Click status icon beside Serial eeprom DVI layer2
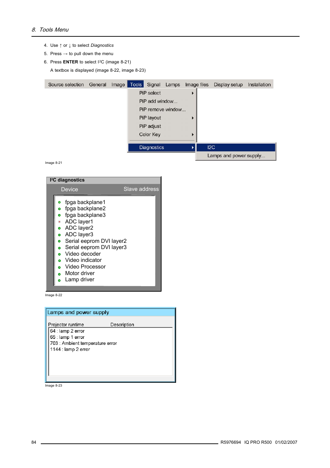This screenshot has width=330, height=468. pos(59,241)
